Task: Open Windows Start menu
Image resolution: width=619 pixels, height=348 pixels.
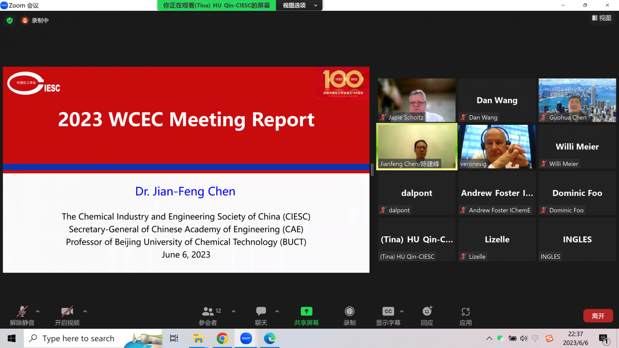Action: (12, 339)
